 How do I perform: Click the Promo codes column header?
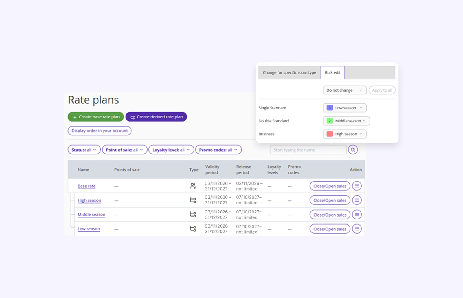[x=294, y=170]
